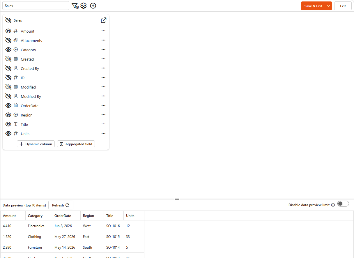Click the number type icon for ID

pyautogui.click(x=16, y=77)
